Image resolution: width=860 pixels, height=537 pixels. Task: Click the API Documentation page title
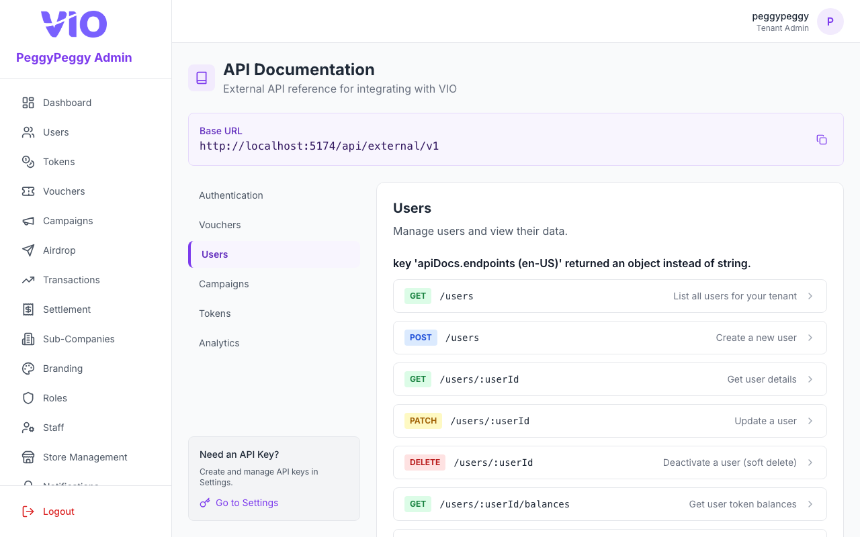coord(299,70)
